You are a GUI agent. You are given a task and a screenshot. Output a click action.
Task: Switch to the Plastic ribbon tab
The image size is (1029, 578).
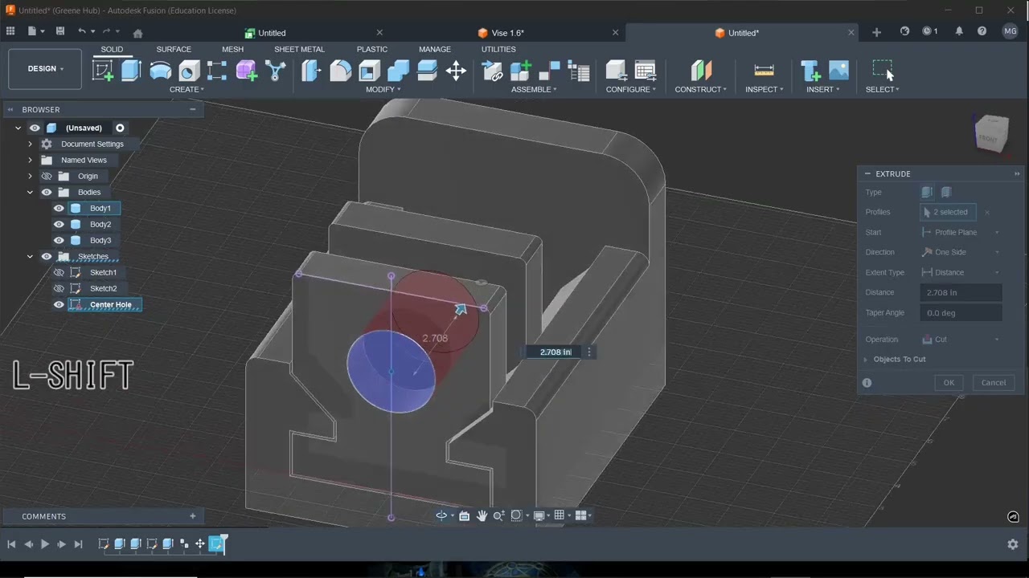coord(371,49)
